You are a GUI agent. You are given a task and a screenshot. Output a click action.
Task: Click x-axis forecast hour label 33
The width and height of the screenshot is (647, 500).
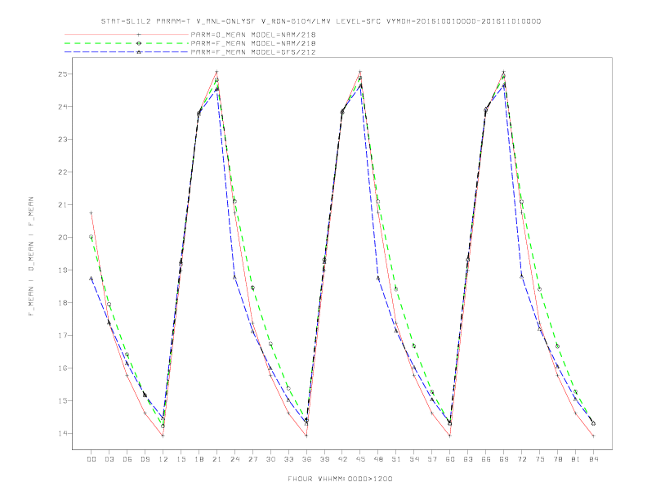288,459
